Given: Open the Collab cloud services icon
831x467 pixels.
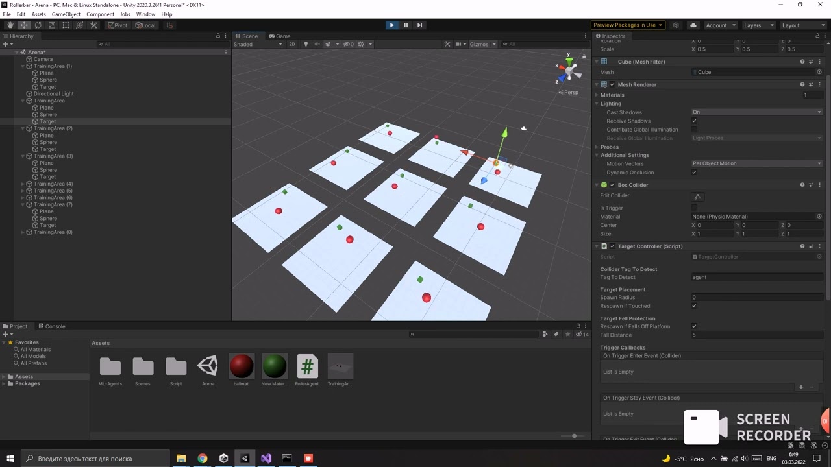Looking at the screenshot, I should [693, 25].
